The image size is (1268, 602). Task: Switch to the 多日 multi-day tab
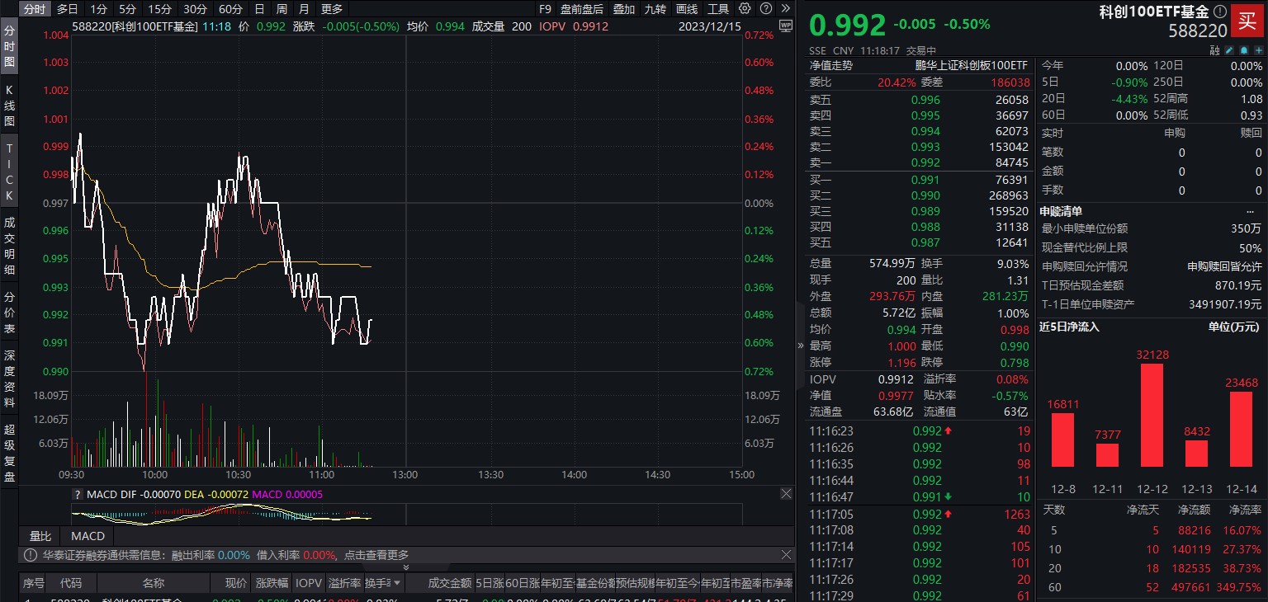[x=68, y=9]
